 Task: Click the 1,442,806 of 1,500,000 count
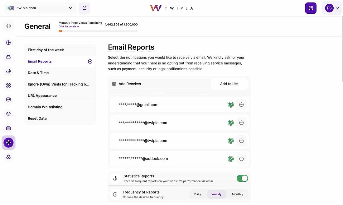click(121, 25)
